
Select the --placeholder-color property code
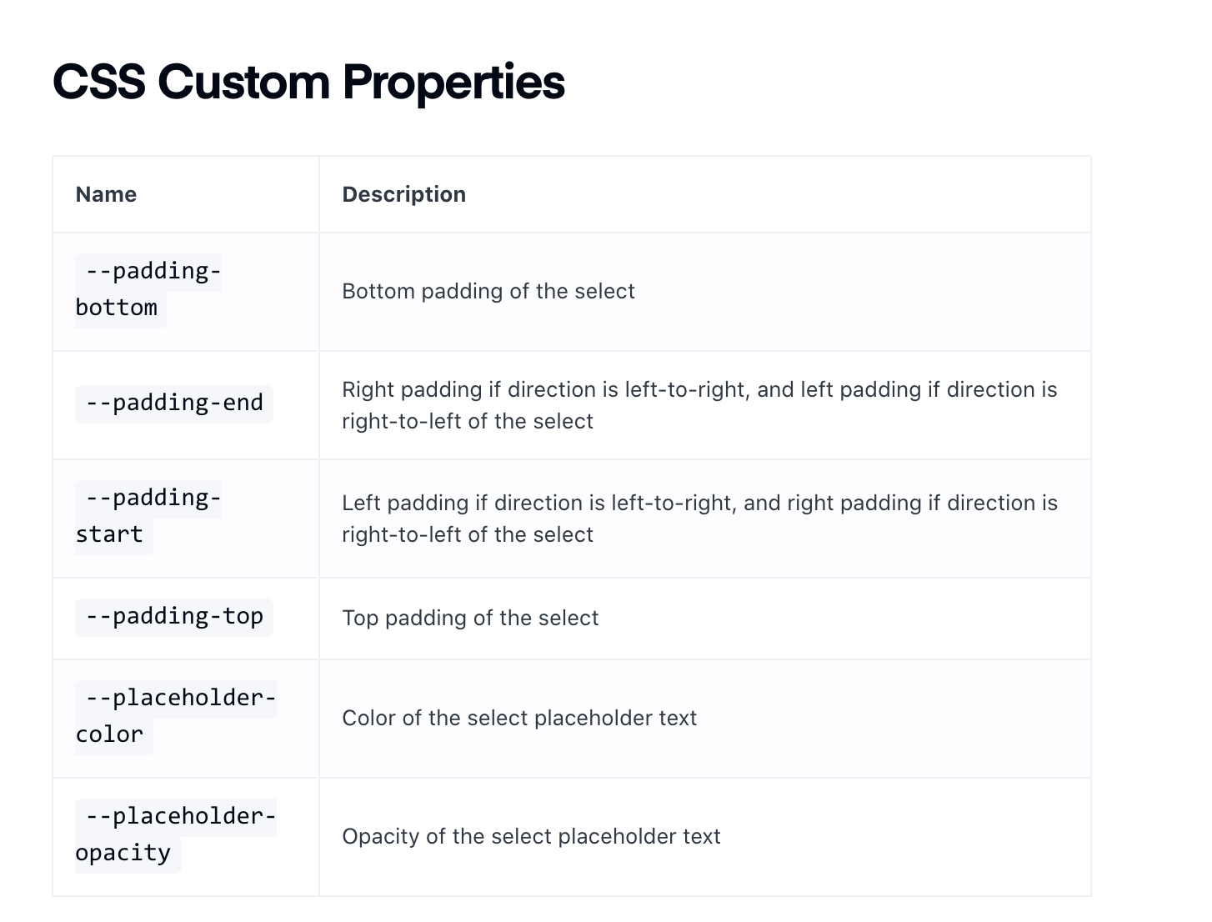tap(176, 717)
